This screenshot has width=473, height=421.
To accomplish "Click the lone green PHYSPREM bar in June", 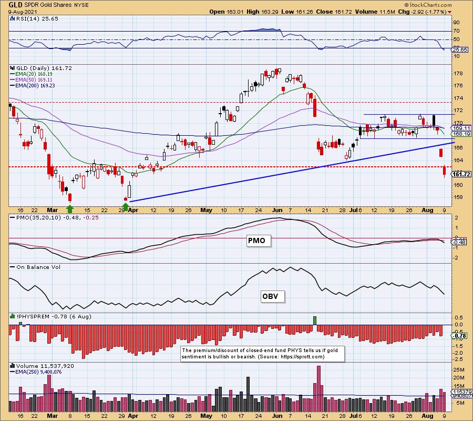I will coord(315,320).
